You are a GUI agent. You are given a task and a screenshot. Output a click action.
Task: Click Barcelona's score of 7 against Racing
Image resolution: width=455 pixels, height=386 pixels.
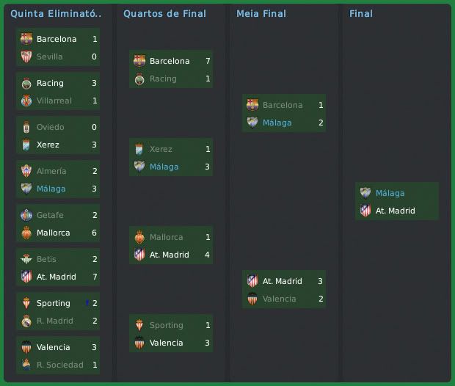click(x=208, y=61)
